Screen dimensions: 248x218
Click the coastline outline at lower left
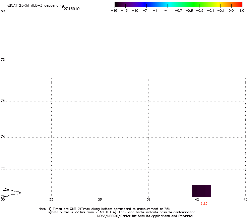click(12, 192)
